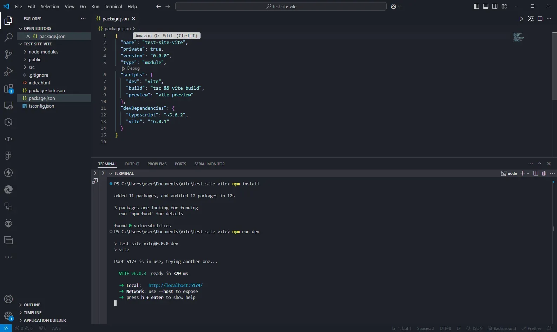
Task: Go forward with navigation arrow
Action: pos(168,6)
